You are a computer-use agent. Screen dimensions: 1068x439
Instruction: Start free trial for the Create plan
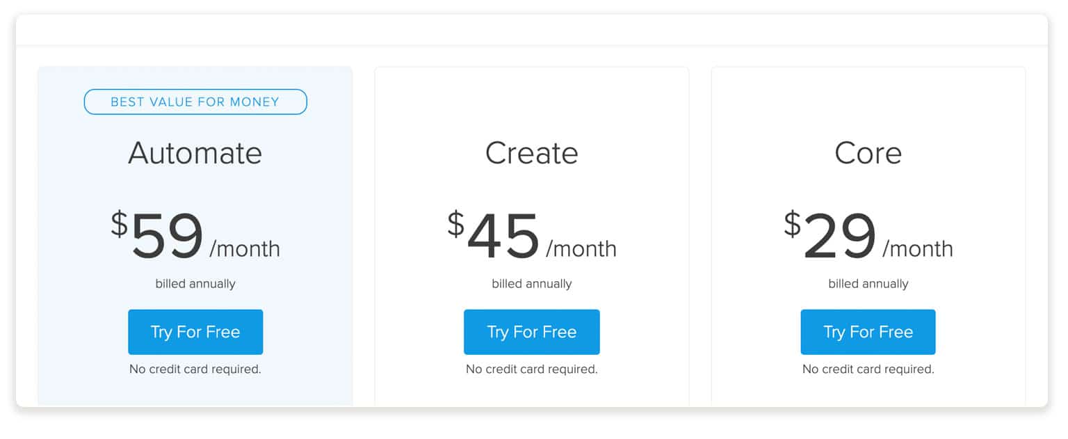[532, 332]
